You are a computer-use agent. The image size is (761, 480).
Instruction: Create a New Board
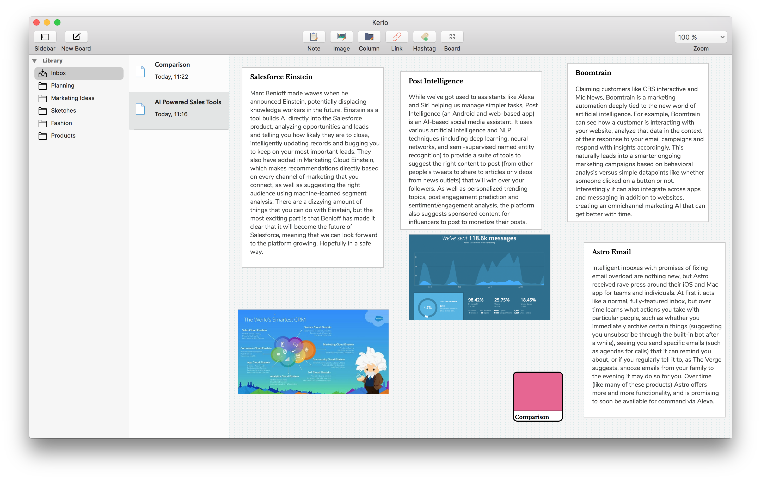(x=76, y=37)
